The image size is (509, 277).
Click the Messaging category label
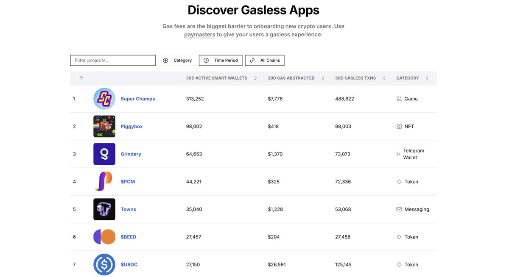pos(417,209)
